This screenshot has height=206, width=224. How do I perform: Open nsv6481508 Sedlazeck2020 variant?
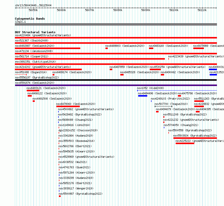tap(52, 99)
